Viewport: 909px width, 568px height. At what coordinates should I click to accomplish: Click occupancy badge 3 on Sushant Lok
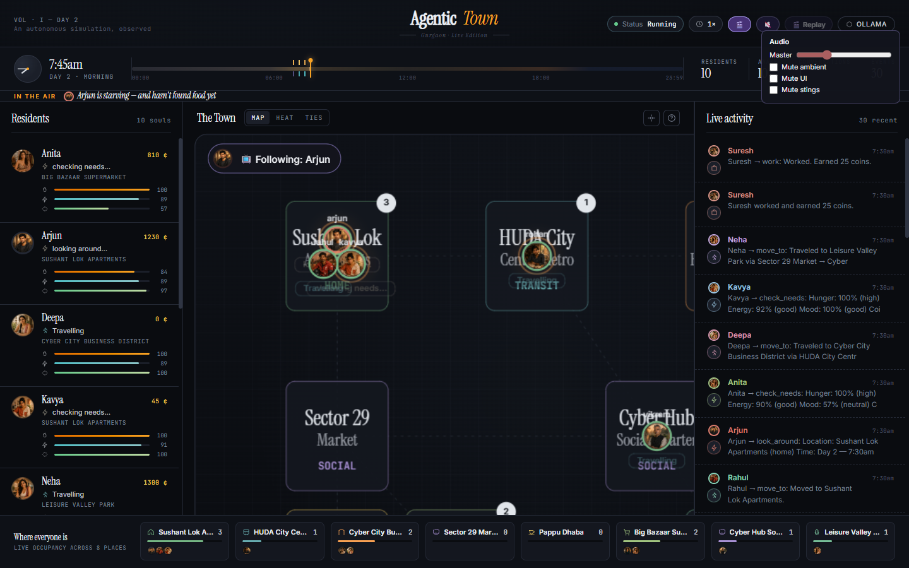click(x=386, y=203)
